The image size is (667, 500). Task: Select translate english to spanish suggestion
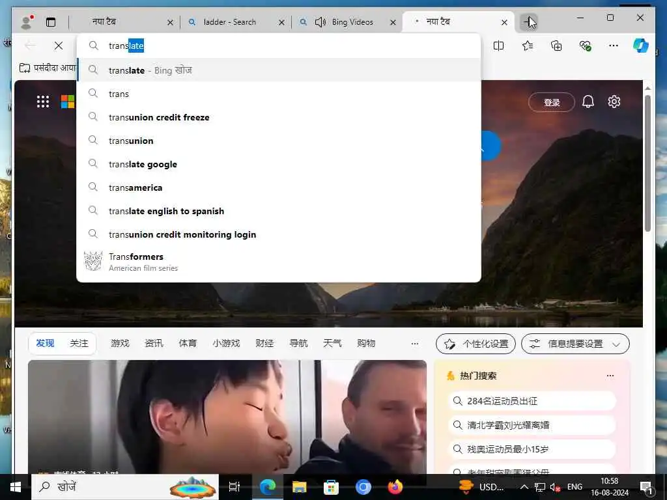point(279,210)
